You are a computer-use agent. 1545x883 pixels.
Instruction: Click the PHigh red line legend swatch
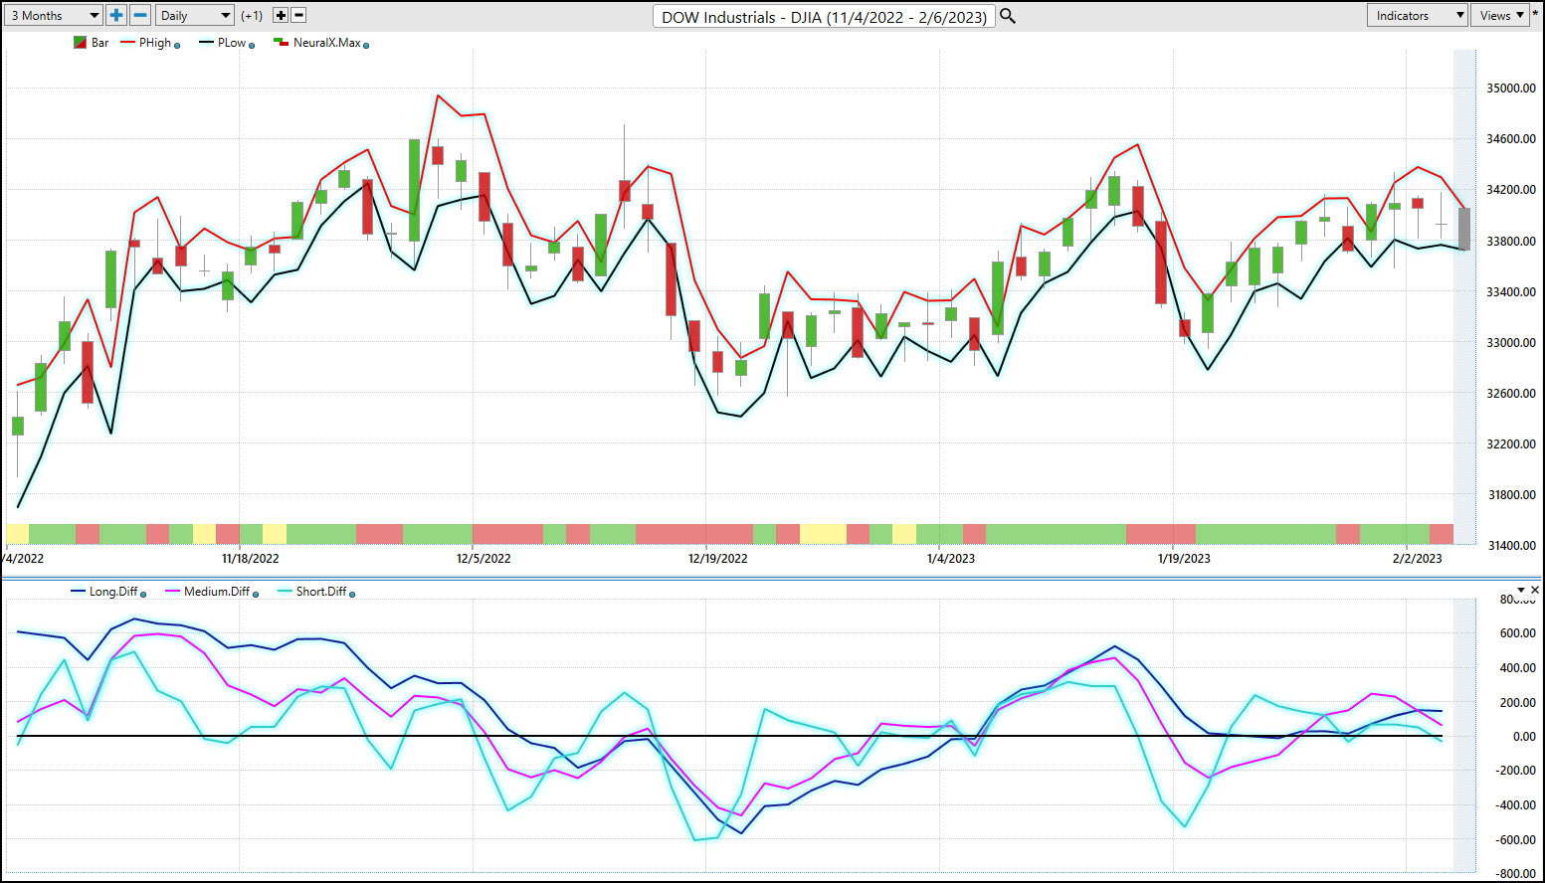(127, 43)
